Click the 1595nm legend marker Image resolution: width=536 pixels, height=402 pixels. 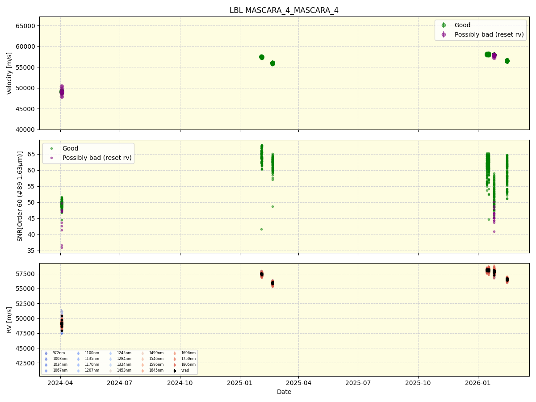click(x=142, y=365)
